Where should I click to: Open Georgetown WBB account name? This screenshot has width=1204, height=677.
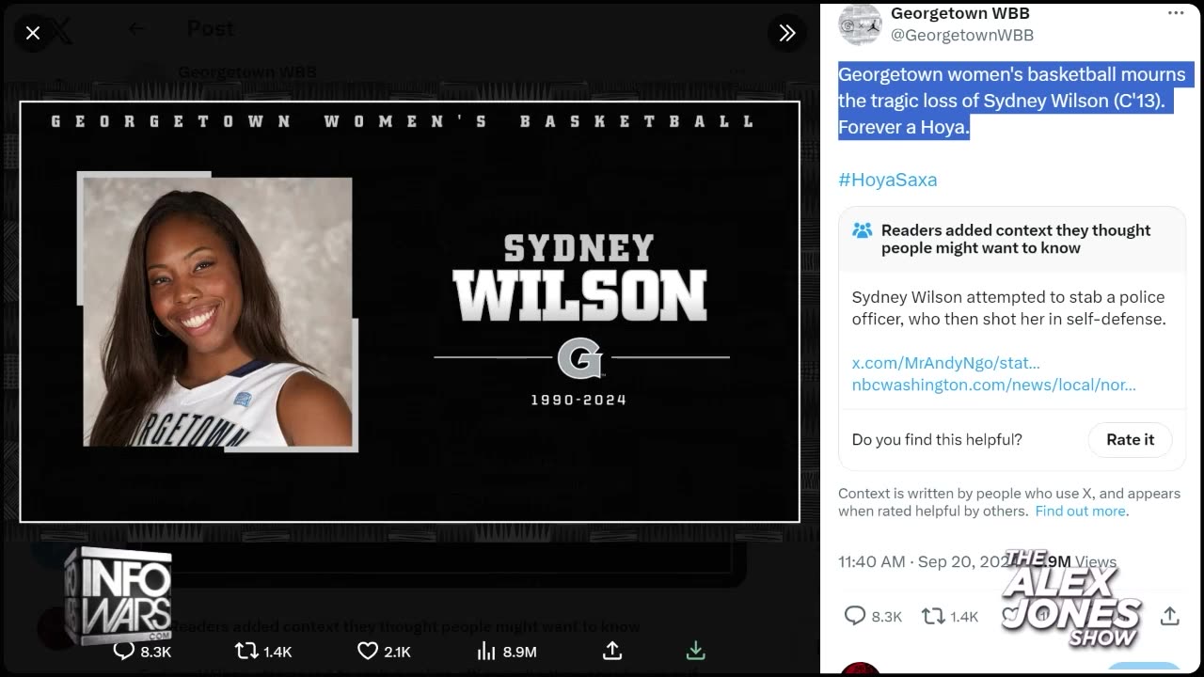click(x=959, y=13)
